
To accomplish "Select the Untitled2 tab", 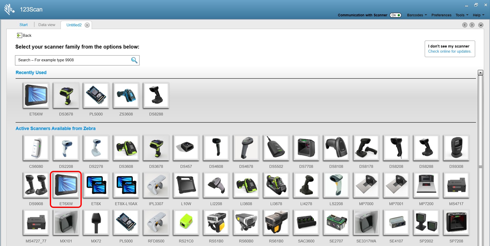I will click(x=74, y=25).
